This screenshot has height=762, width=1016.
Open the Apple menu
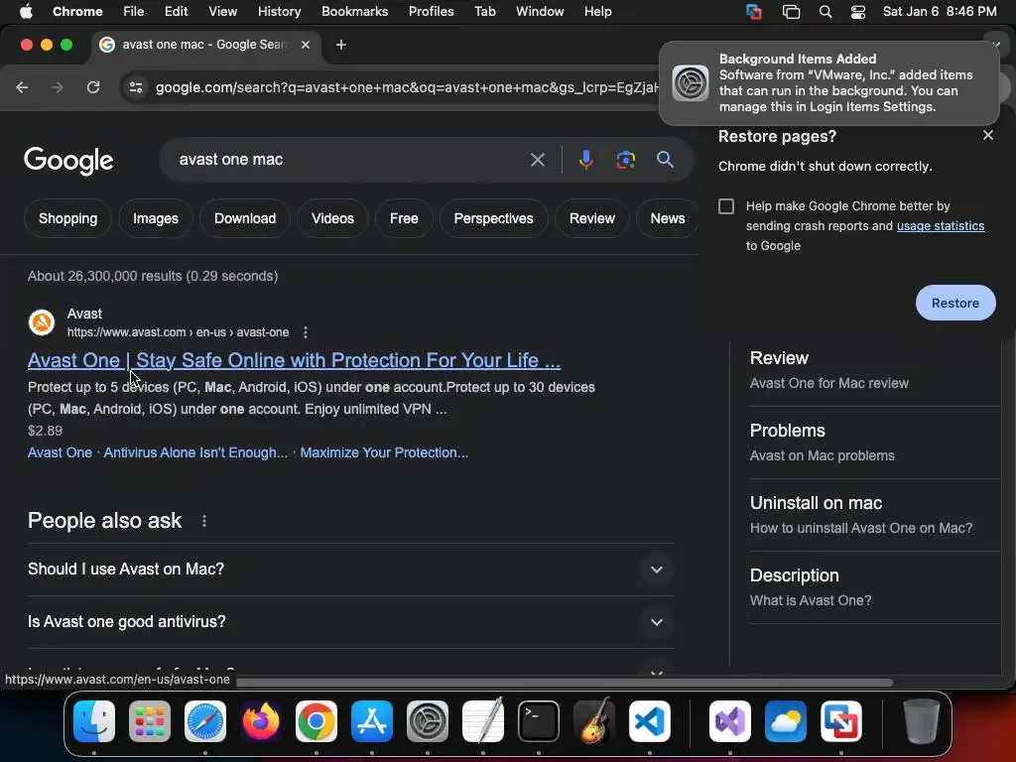click(26, 12)
